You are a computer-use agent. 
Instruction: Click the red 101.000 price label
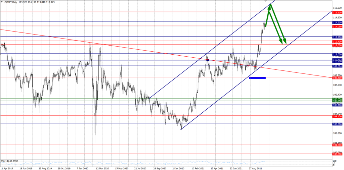pos(337,145)
